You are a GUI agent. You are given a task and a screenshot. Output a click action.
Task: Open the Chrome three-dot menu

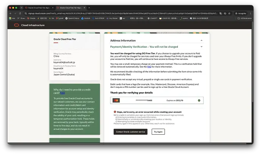click(x=250, y=13)
